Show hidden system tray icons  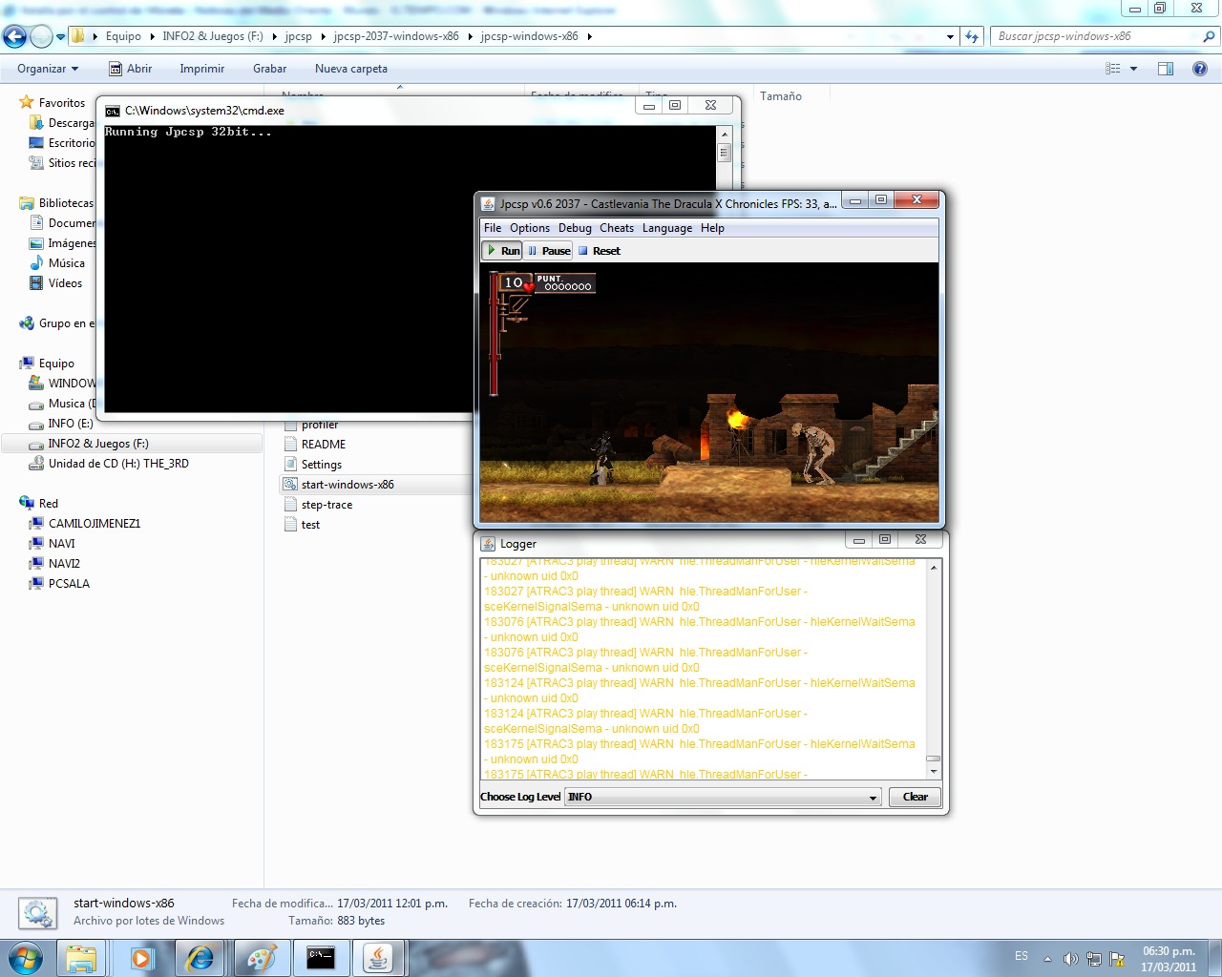(x=1047, y=959)
